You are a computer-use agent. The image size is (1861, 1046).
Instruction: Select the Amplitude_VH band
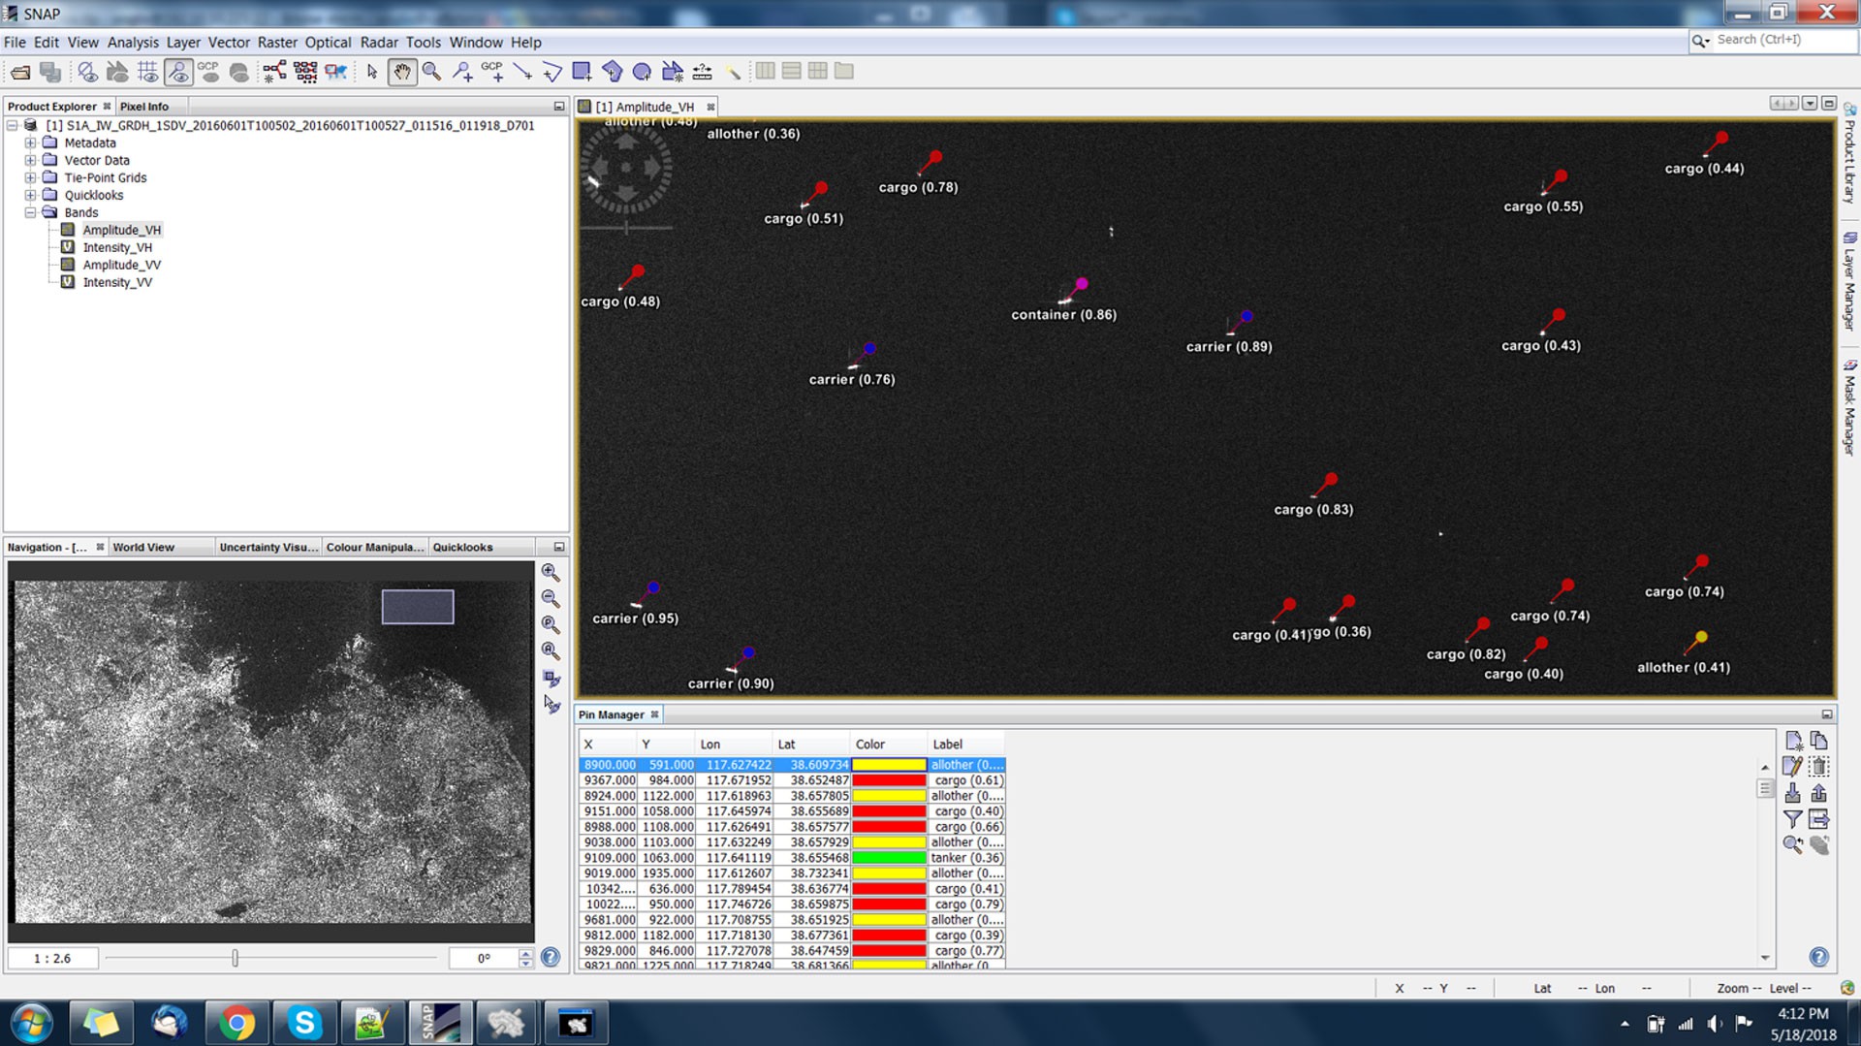tap(121, 231)
